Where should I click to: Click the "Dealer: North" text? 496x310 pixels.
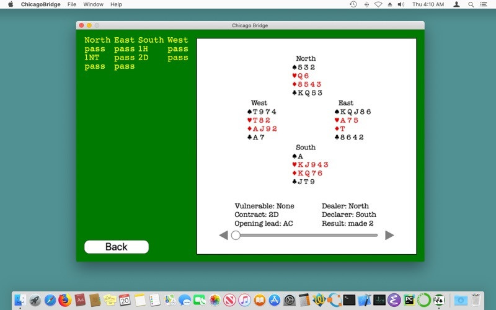(345, 206)
